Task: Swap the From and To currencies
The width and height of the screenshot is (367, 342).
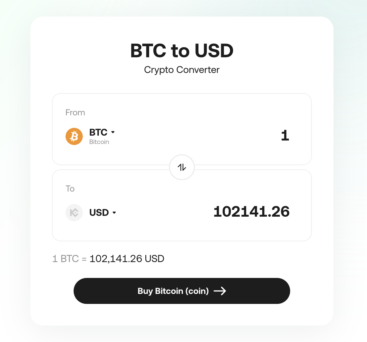Action: coord(182,167)
